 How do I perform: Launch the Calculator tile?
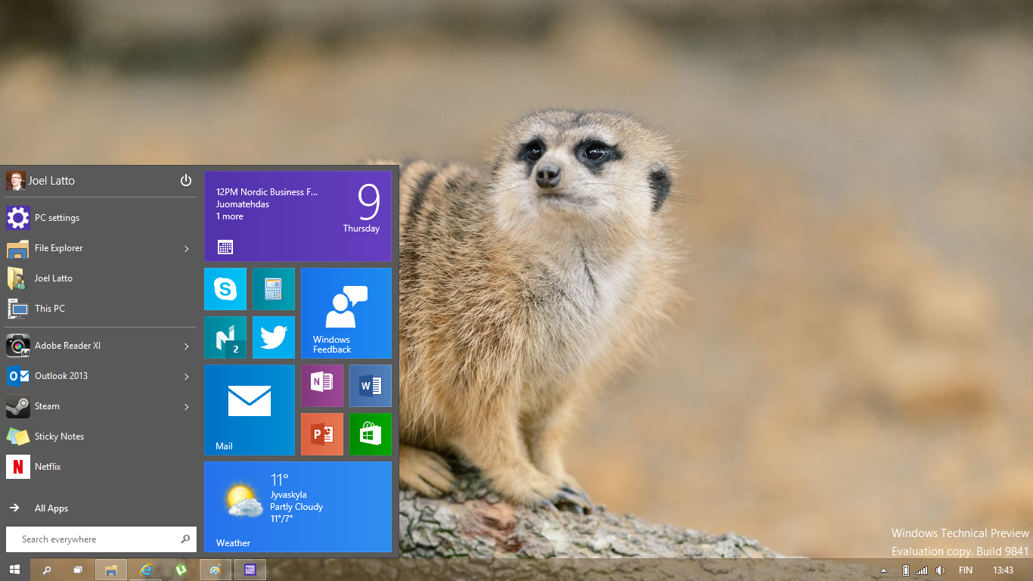[x=273, y=289]
